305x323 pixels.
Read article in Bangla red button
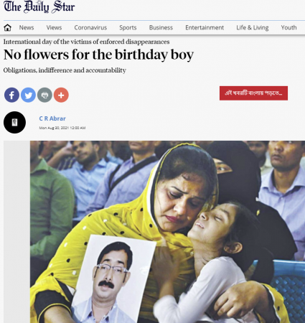(x=253, y=93)
